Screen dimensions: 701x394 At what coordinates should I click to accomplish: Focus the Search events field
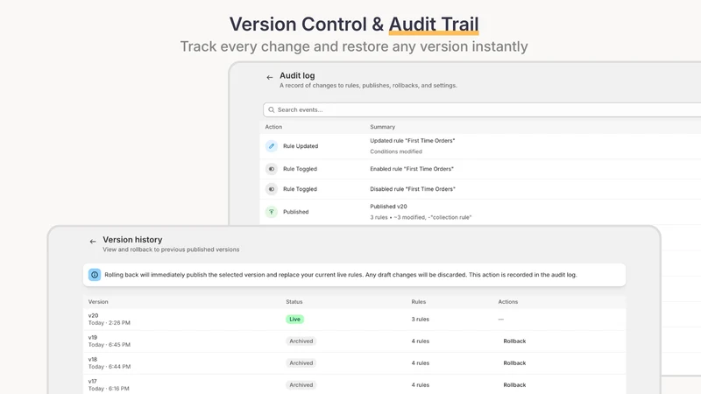[482, 110]
